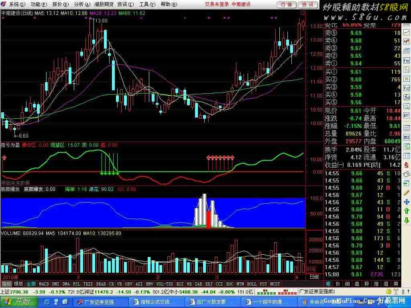The height and width of the screenshot is (308, 411).
Task: Click the f(x) formula sidebar icon
Action: point(406,97)
